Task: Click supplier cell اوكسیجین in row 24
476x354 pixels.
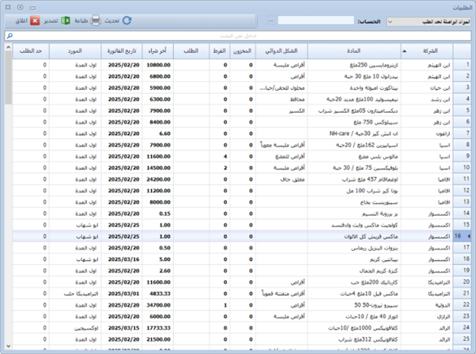Action: coord(76,328)
